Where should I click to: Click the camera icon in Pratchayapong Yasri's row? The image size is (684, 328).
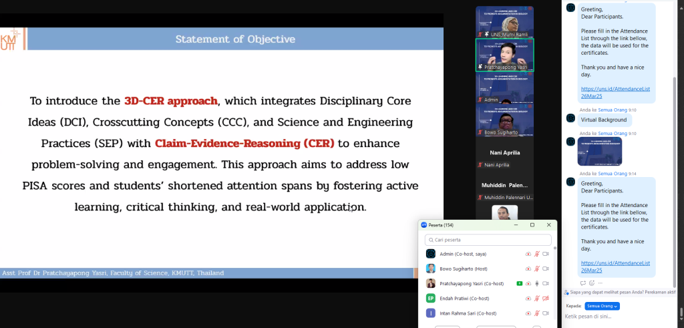pos(545,283)
